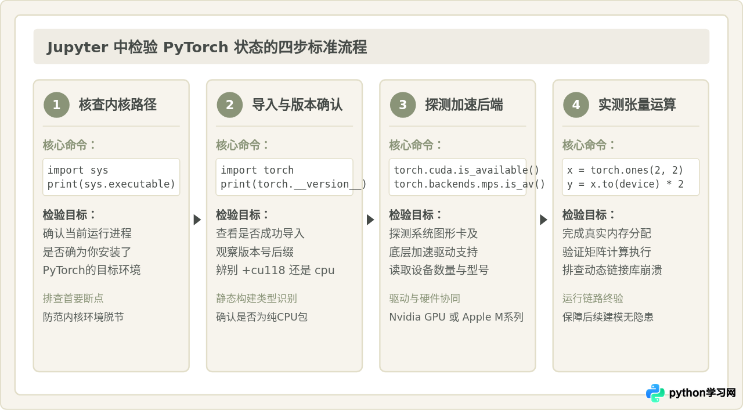Click "核心命令：" label in the 探测加速后端 card
Screen dimensions: 743x410
(416, 145)
